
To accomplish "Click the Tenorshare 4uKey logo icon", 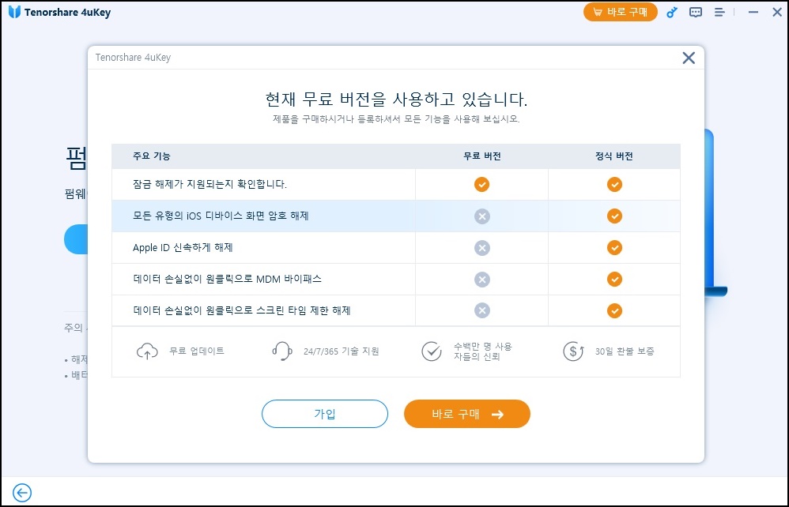I will click(14, 12).
